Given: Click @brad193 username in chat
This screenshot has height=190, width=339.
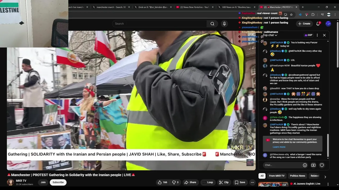Looking at the screenshot, I should pyautogui.click(x=275, y=89).
